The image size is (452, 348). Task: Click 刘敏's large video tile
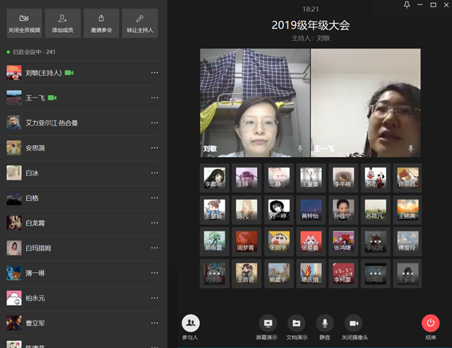254,103
